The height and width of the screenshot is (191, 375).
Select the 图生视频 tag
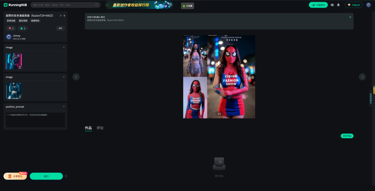click(23, 21)
